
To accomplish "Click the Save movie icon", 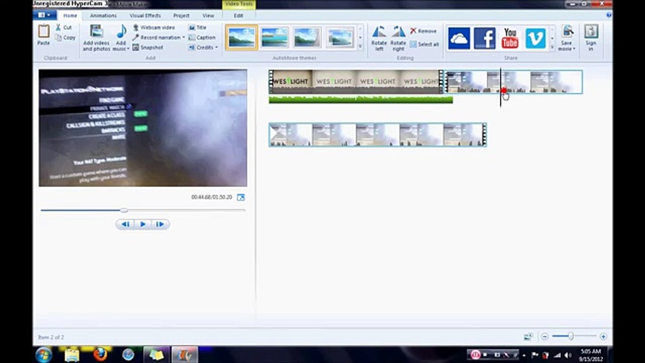I will pos(567,31).
